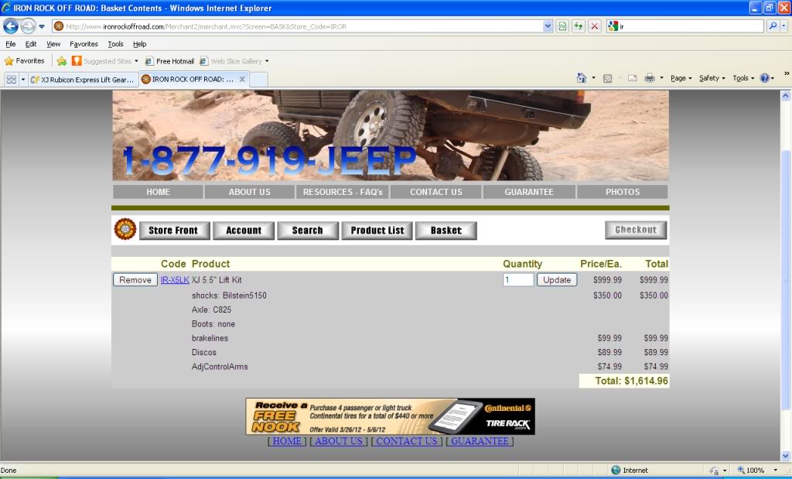Click the Basket button
This screenshot has height=479, width=792.
(x=446, y=231)
